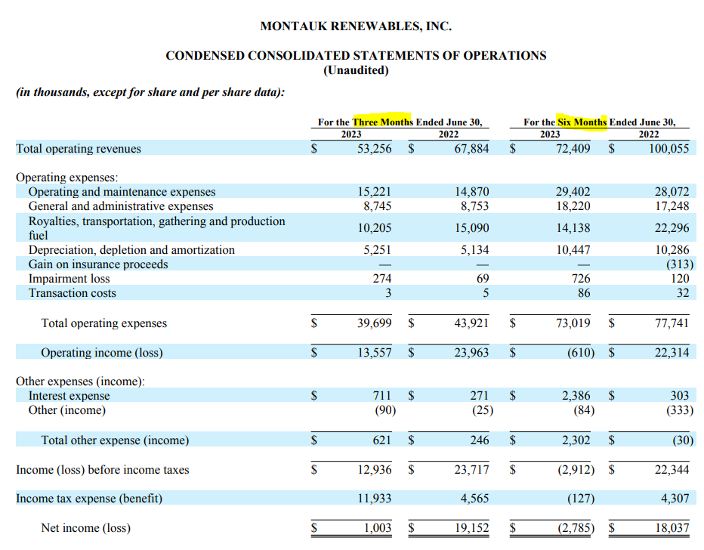Screen dimensions: 704x550
Task: Click interest expense value 711
Action: tap(382, 396)
